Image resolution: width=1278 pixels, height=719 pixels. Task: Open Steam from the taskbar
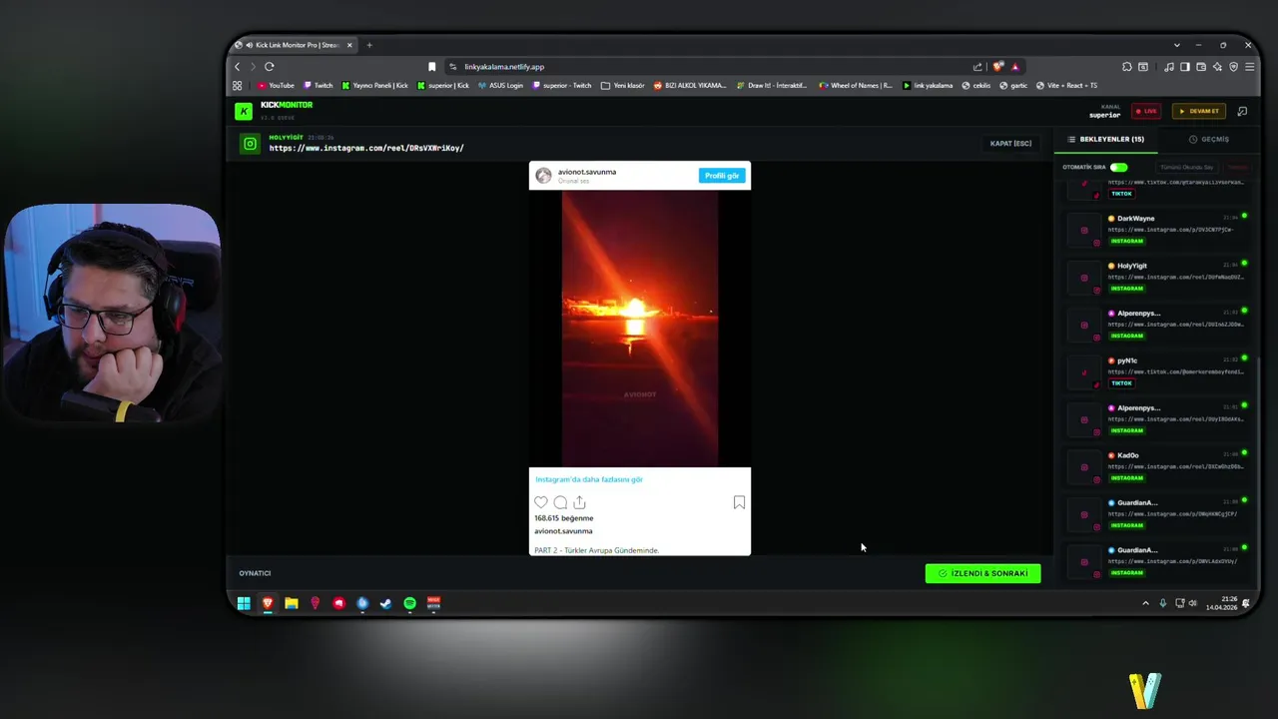point(385,603)
